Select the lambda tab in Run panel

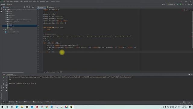coord(11,75)
